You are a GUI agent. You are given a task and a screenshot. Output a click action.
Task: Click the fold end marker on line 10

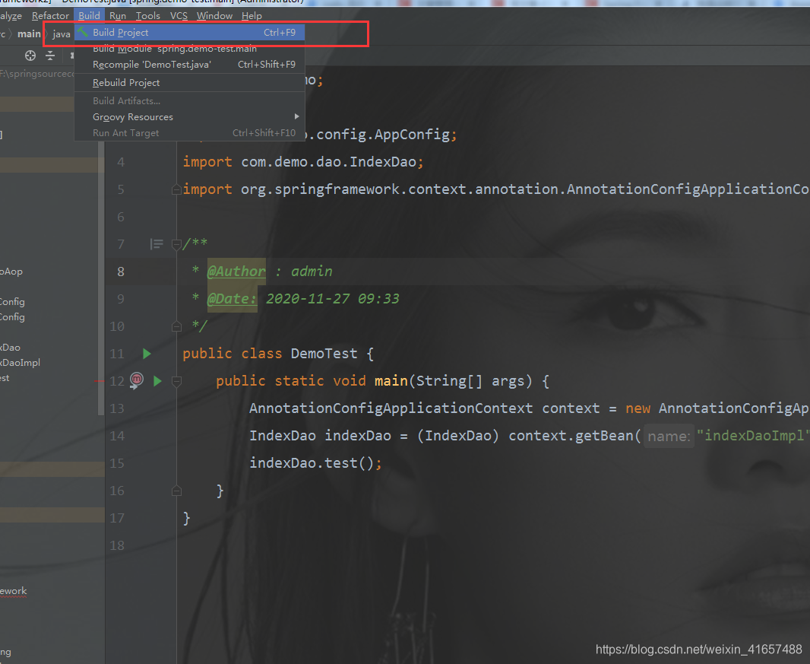click(176, 326)
